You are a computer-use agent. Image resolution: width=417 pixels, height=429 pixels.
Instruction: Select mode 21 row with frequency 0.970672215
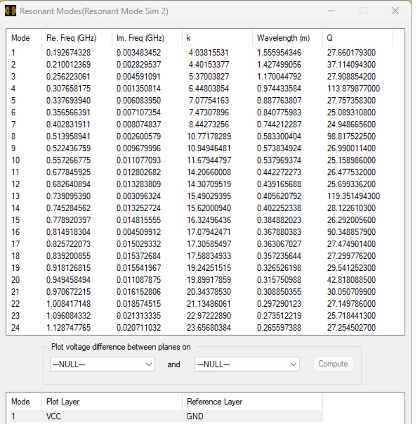pos(201,292)
